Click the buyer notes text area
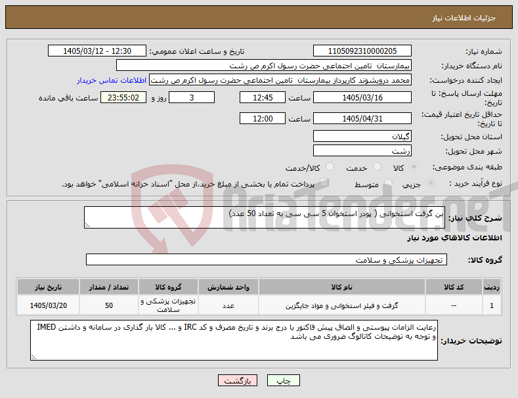 pos(234,340)
